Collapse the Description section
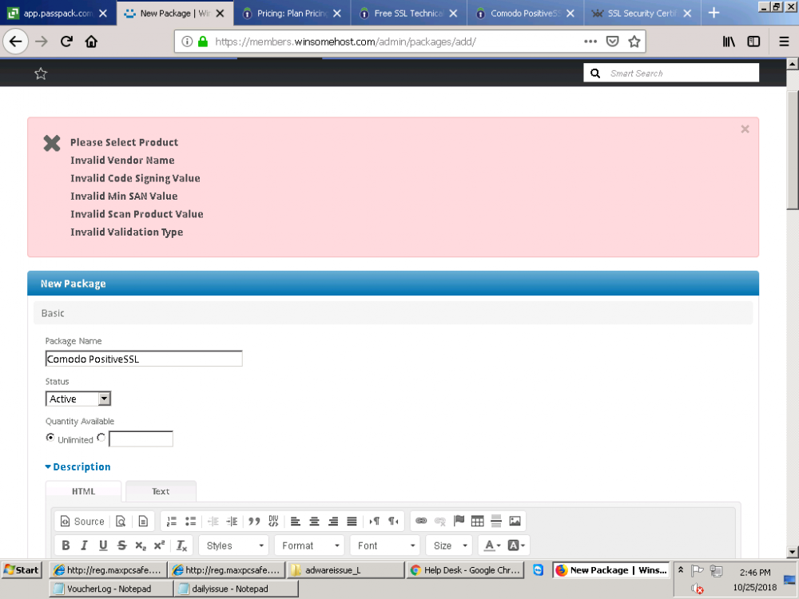Image resolution: width=799 pixels, height=599 pixels. [78, 466]
